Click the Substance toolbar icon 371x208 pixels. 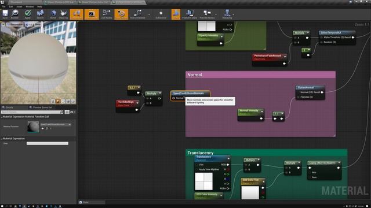coord(161,14)
